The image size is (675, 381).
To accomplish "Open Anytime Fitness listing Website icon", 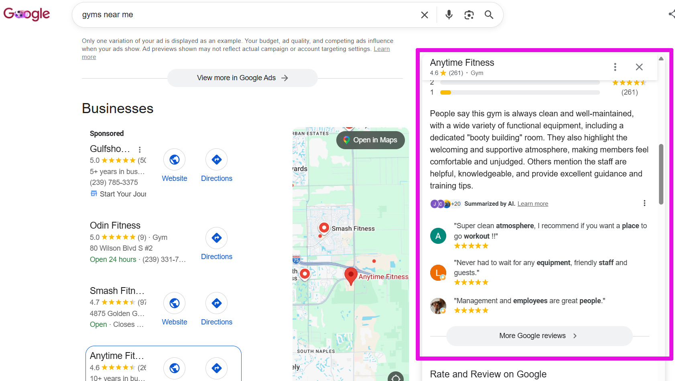I will (174, 368).
